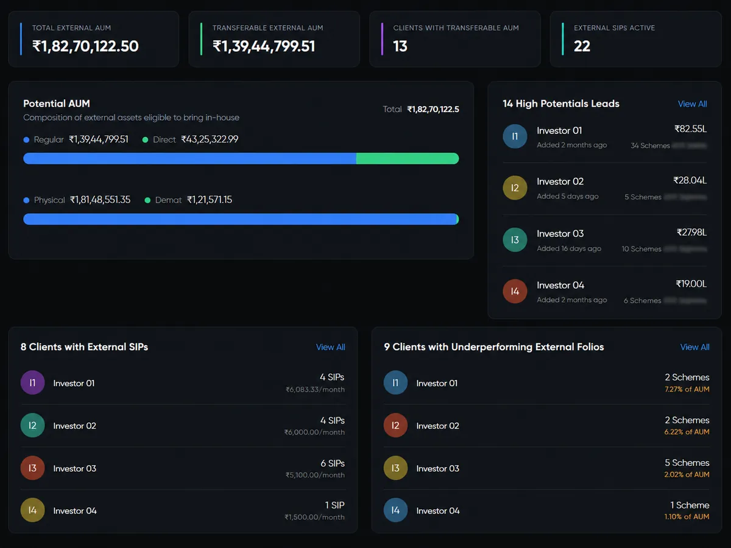Viewport: 731px width, 548px height.
Task: Click Investor 03 avatar in High Potentials Leads
Action: coord(515,240)
